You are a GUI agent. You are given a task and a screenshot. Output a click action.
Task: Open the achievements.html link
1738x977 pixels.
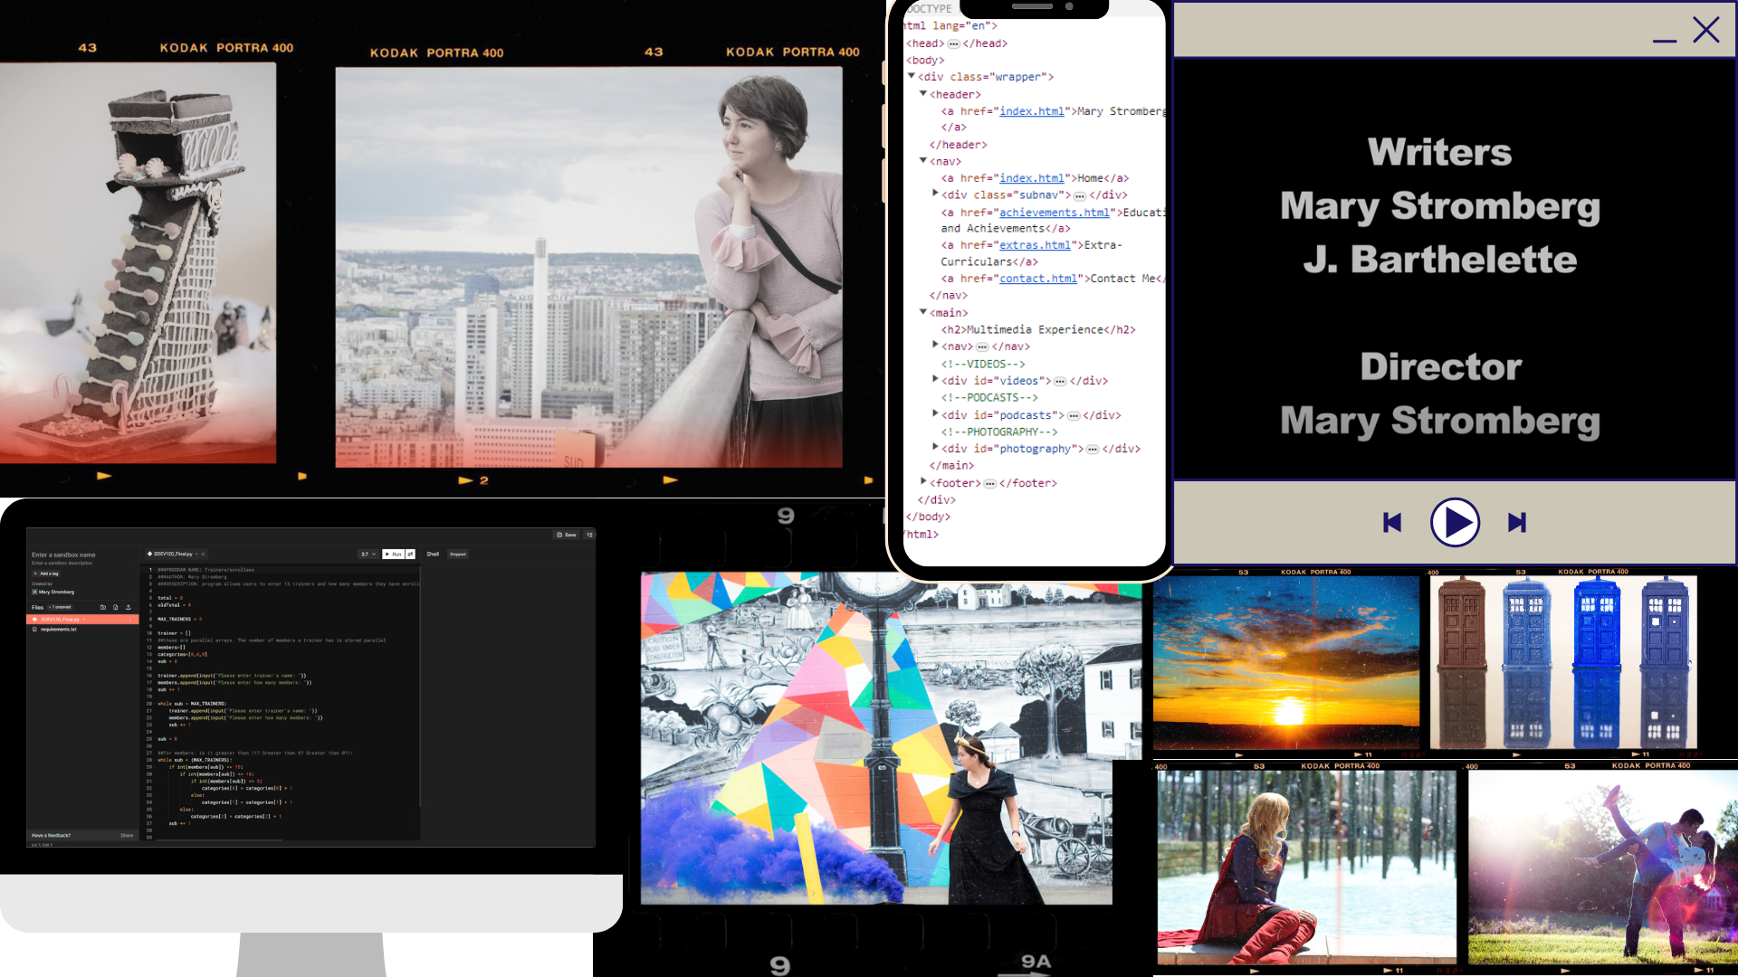click(1055, 213)
